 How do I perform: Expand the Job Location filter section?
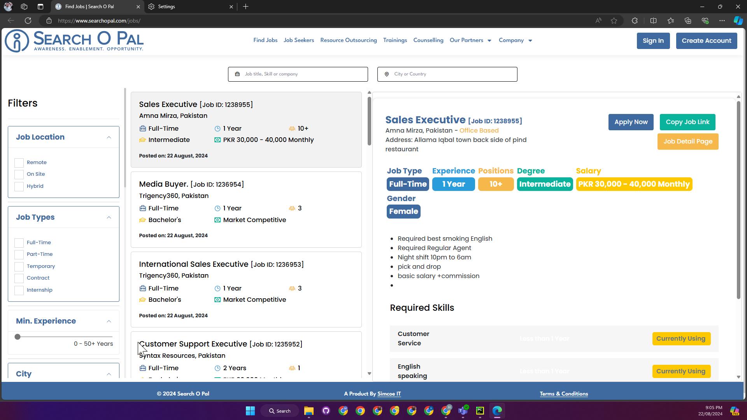(109, 137)
